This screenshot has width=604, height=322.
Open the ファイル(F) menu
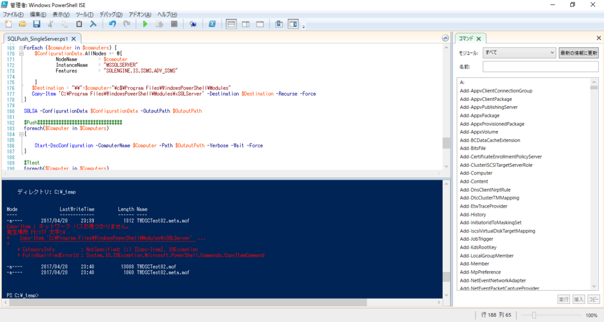(13, 15)
